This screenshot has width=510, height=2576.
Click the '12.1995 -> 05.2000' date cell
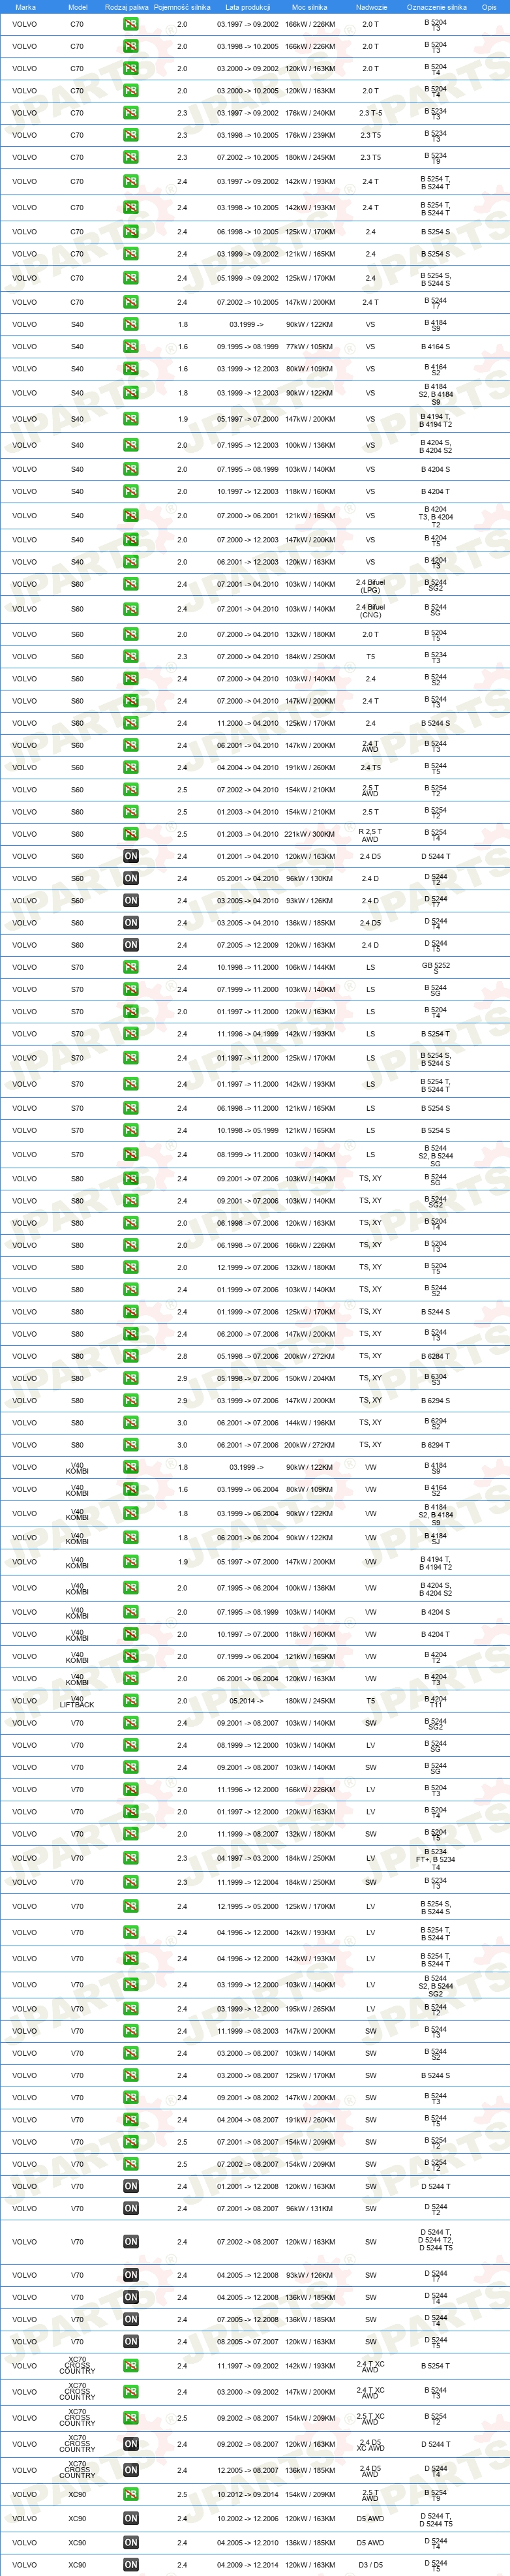(x=247, y=1906)
